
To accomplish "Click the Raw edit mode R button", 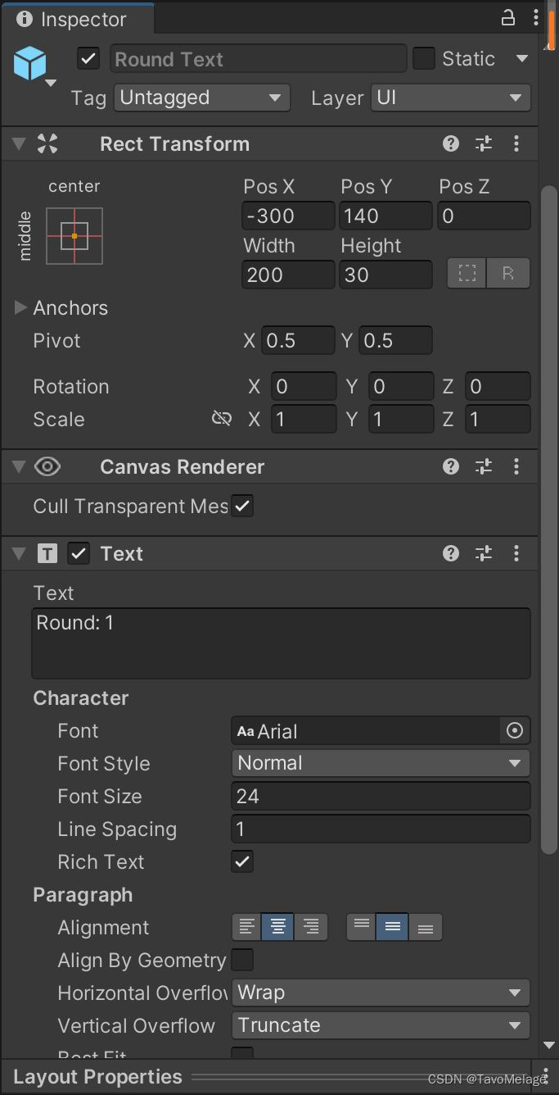I will pyautogui.click(x=508, y=275).
